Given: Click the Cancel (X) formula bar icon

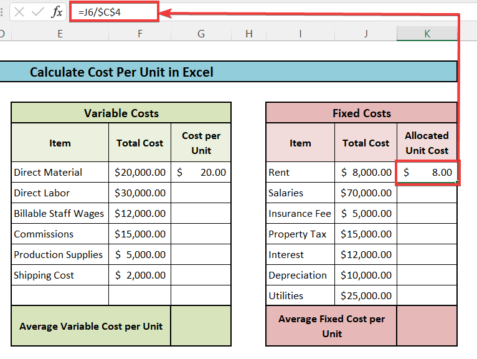Looking at the screenshot, I should [19, 12].
